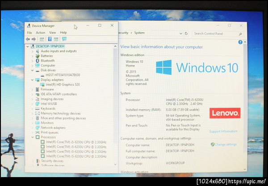Open the Support information link
This screenshot has height=186, width=268.
223,131
